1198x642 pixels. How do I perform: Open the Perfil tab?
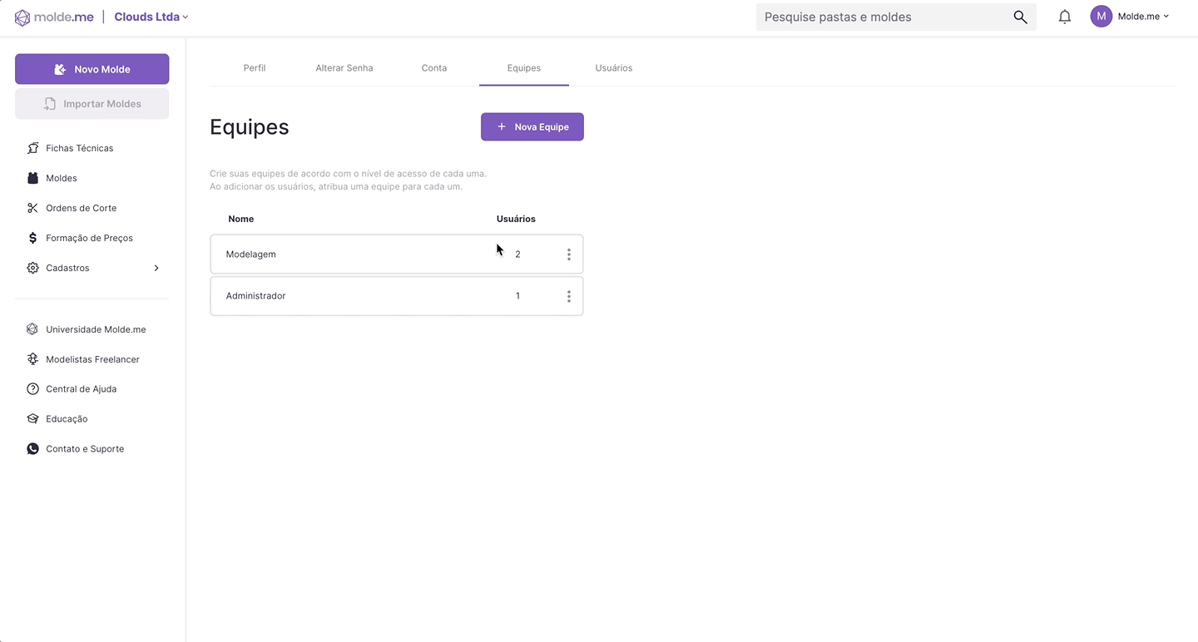pyautogui.click(x=254, y=68)
